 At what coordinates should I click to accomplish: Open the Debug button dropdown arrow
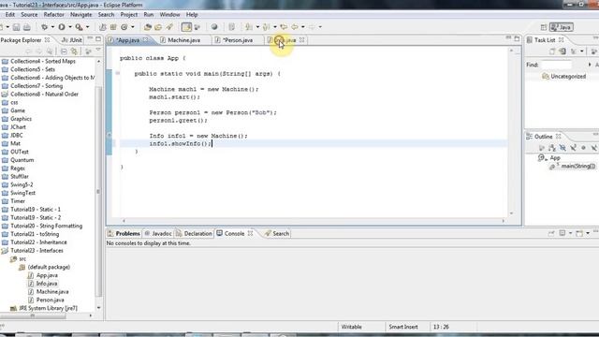coord(52,27)
